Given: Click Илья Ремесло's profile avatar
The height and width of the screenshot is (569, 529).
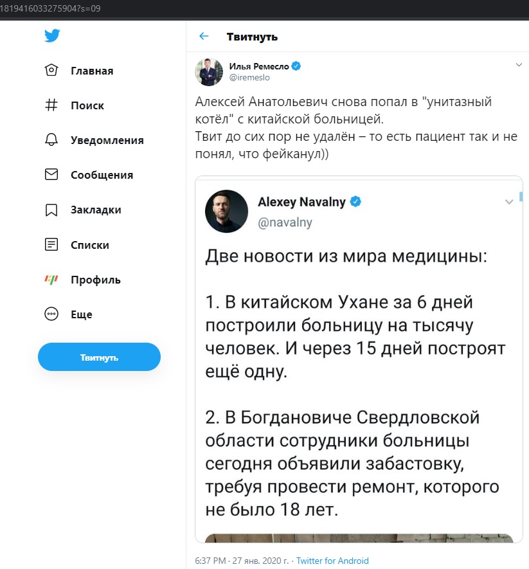Looking at the screenshot, I should point(209,71).
